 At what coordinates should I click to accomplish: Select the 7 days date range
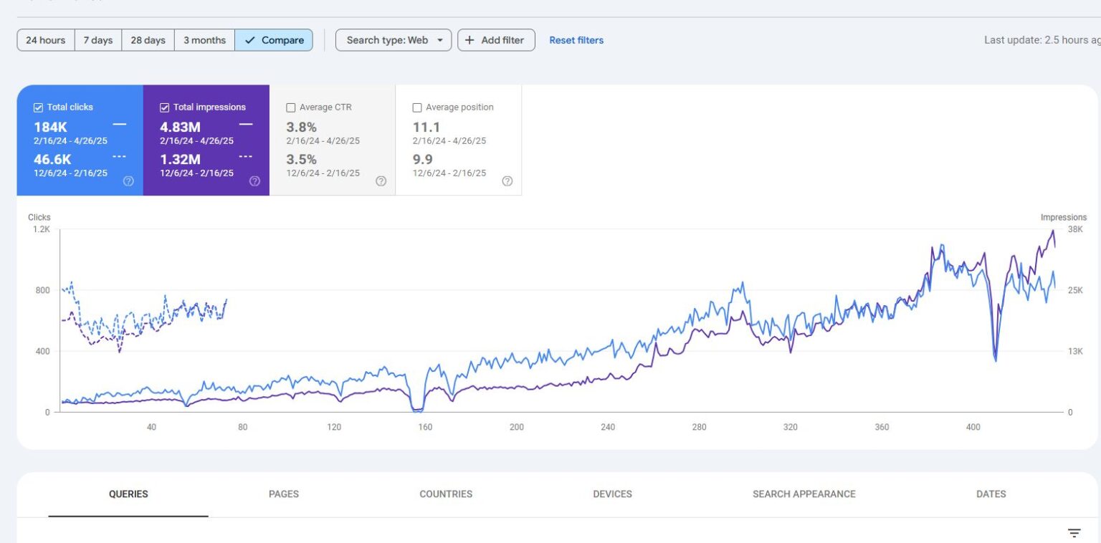coord(98,40)
